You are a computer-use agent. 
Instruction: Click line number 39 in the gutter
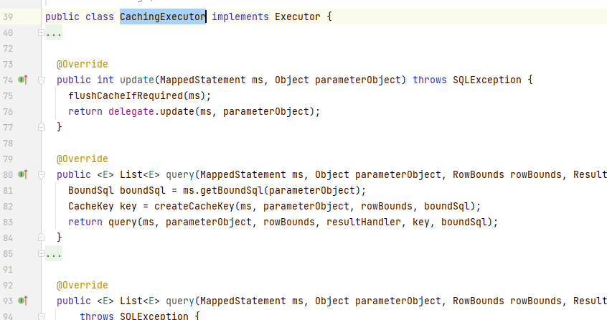[x=7, y=17]
